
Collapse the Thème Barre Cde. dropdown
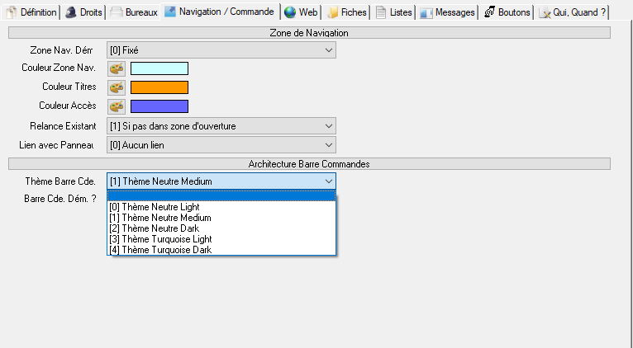328,181
